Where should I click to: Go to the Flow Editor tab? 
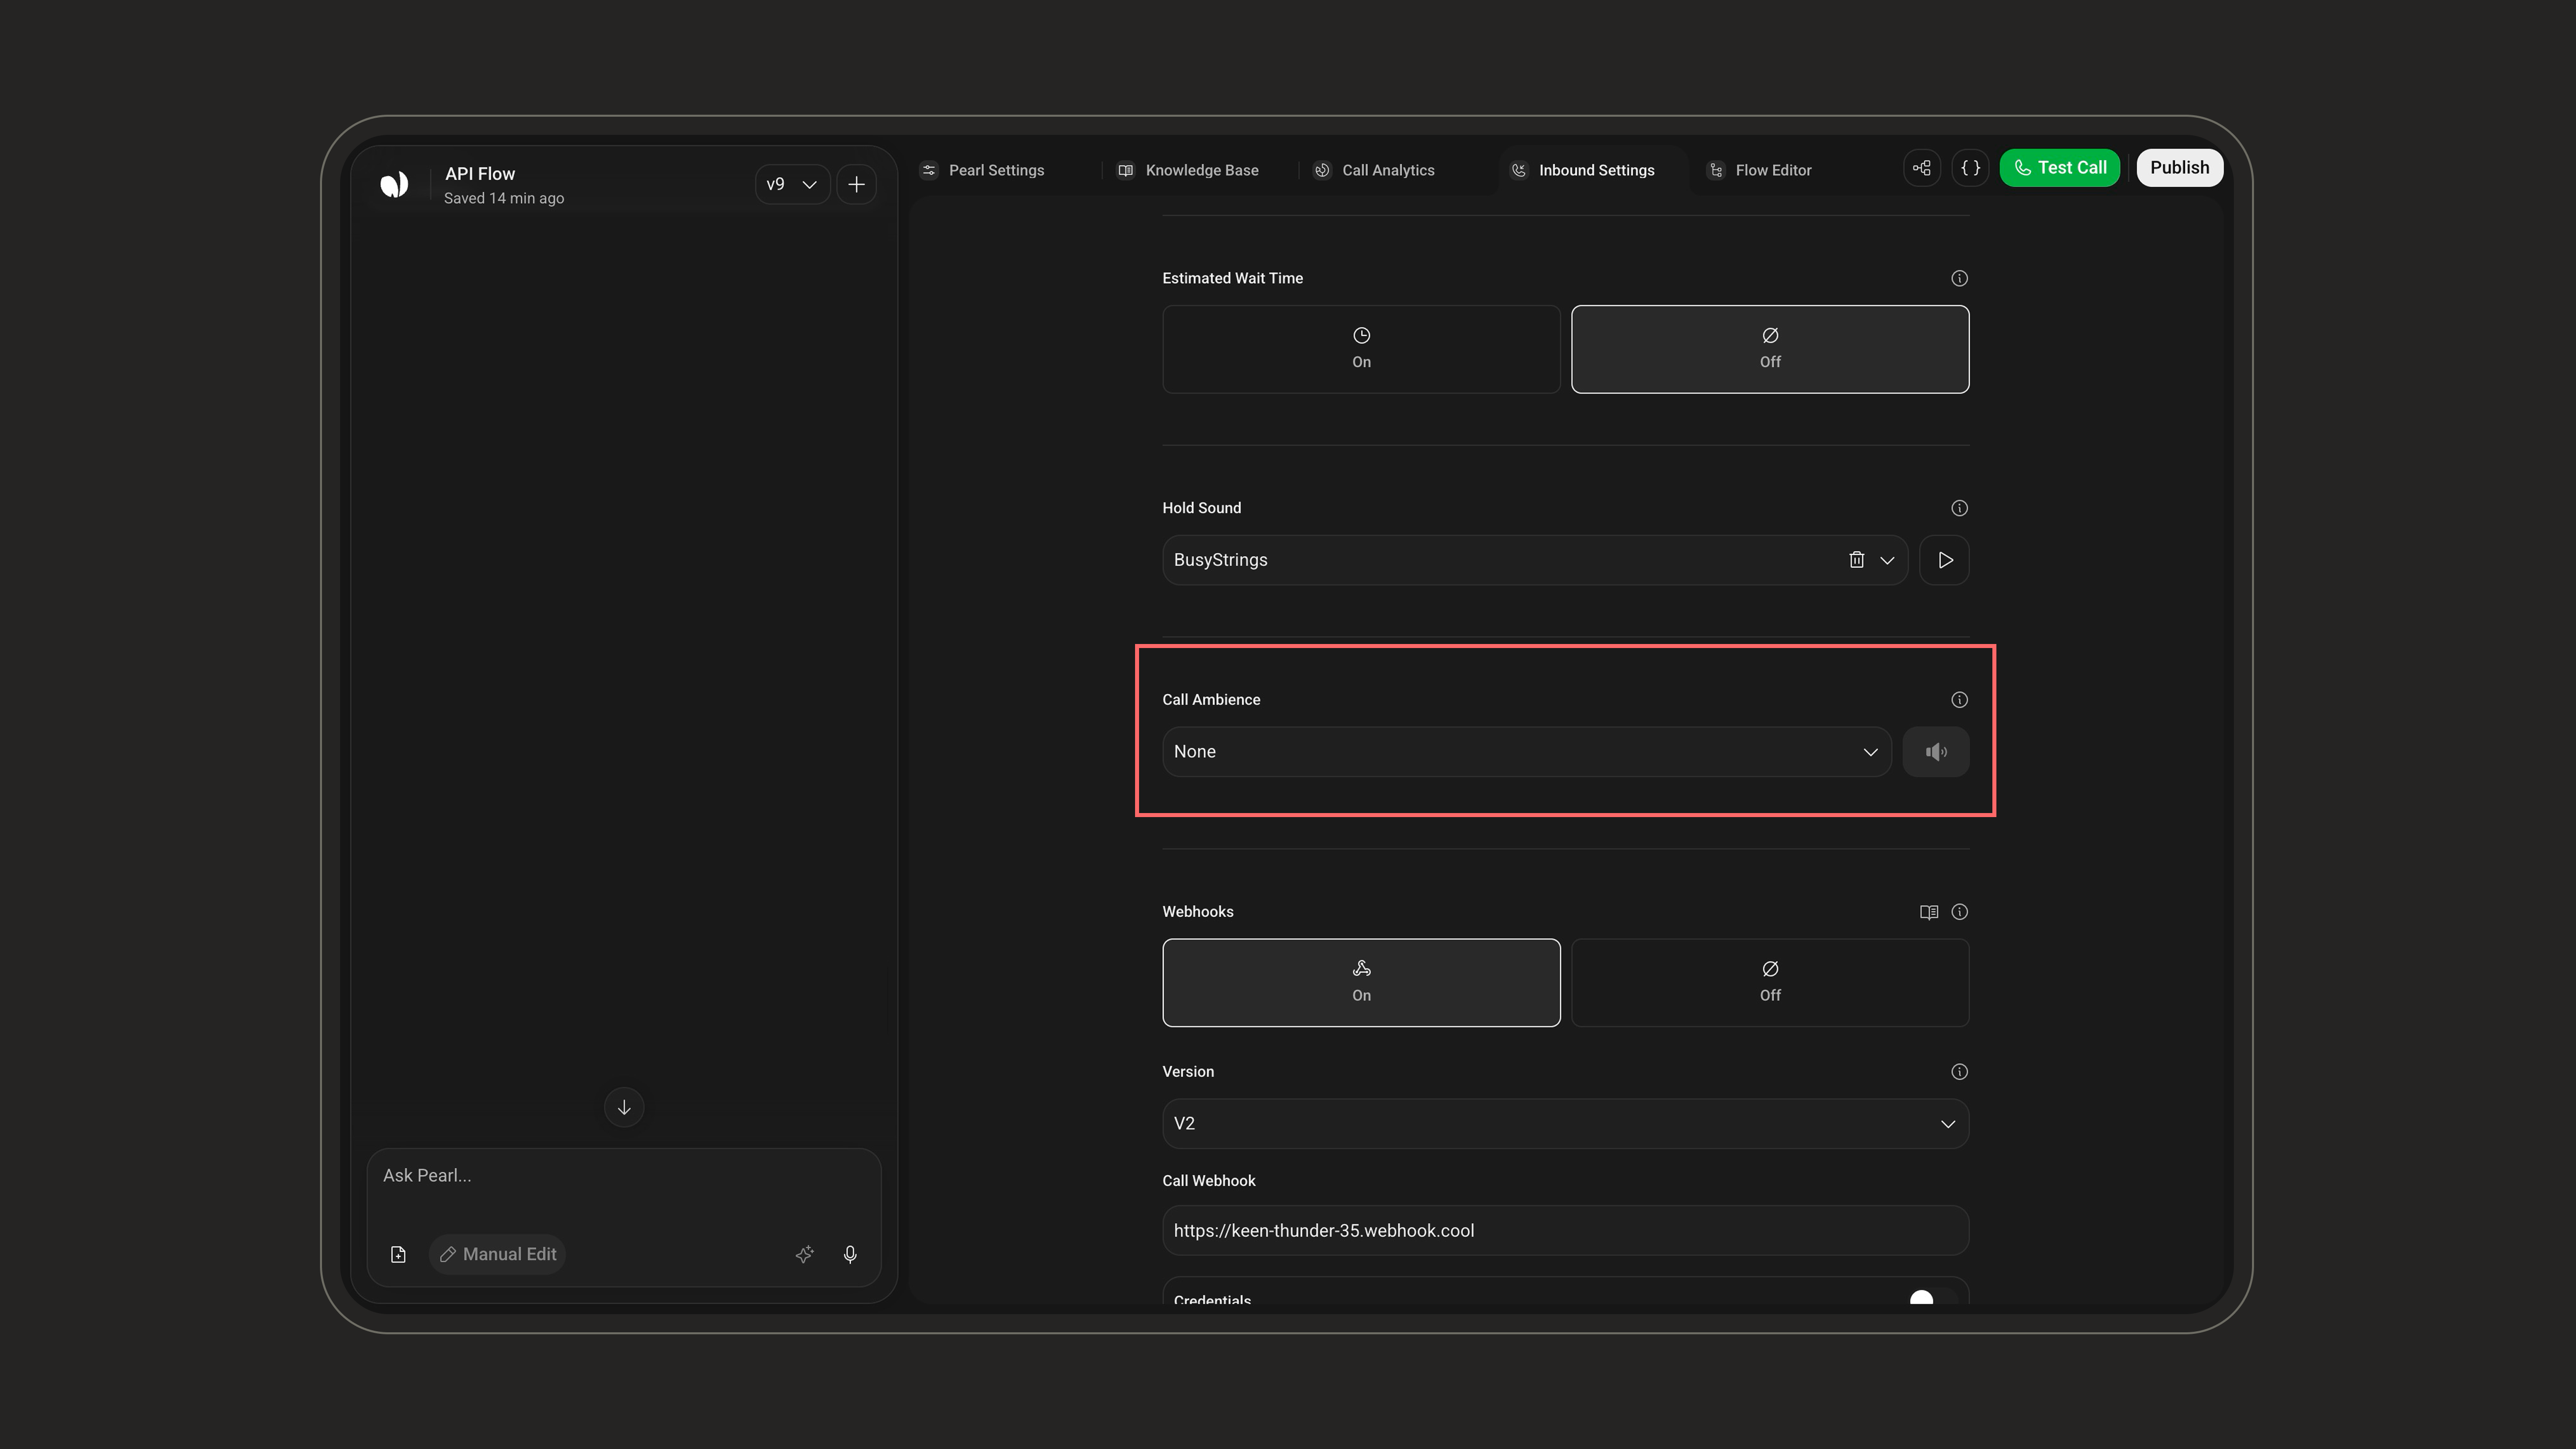point(1760,170)
